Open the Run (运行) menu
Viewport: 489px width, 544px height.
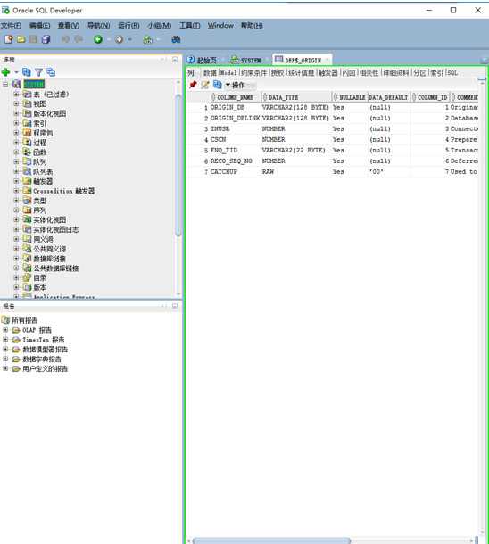click(128, 26)
